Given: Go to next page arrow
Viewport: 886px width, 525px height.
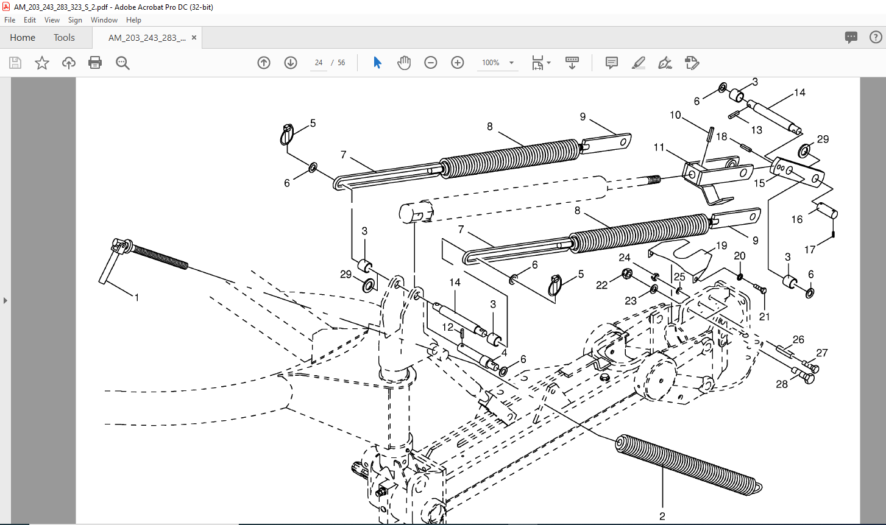Looking at the screenshot, I should pyautogui.click(x=291, y=63).
